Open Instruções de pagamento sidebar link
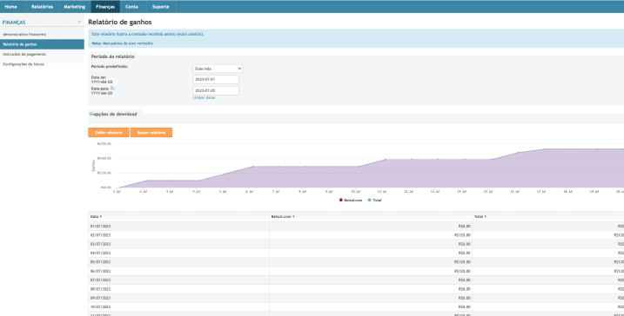Image resolution: width=624 pixels, height=316 pixels. point(24,54)
